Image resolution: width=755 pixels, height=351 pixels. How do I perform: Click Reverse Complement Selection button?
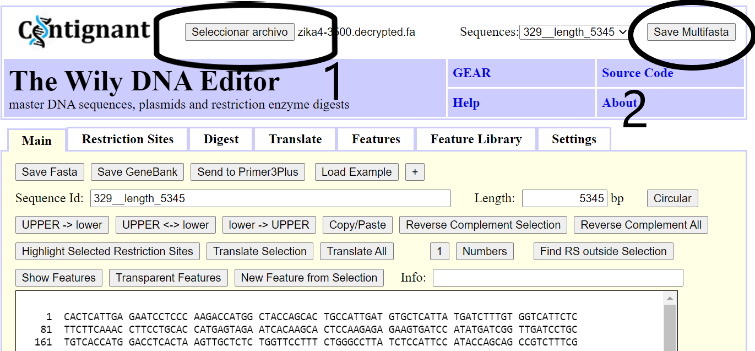[x=483, y=225]
